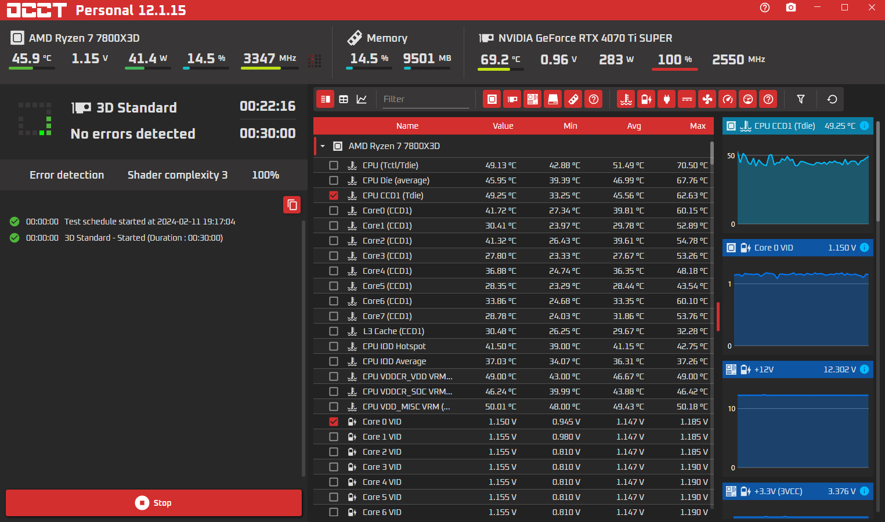The width and height of the screenshot is (885, 522).
Task: Copy the test log with the clipboard icon
Action: 292,205
